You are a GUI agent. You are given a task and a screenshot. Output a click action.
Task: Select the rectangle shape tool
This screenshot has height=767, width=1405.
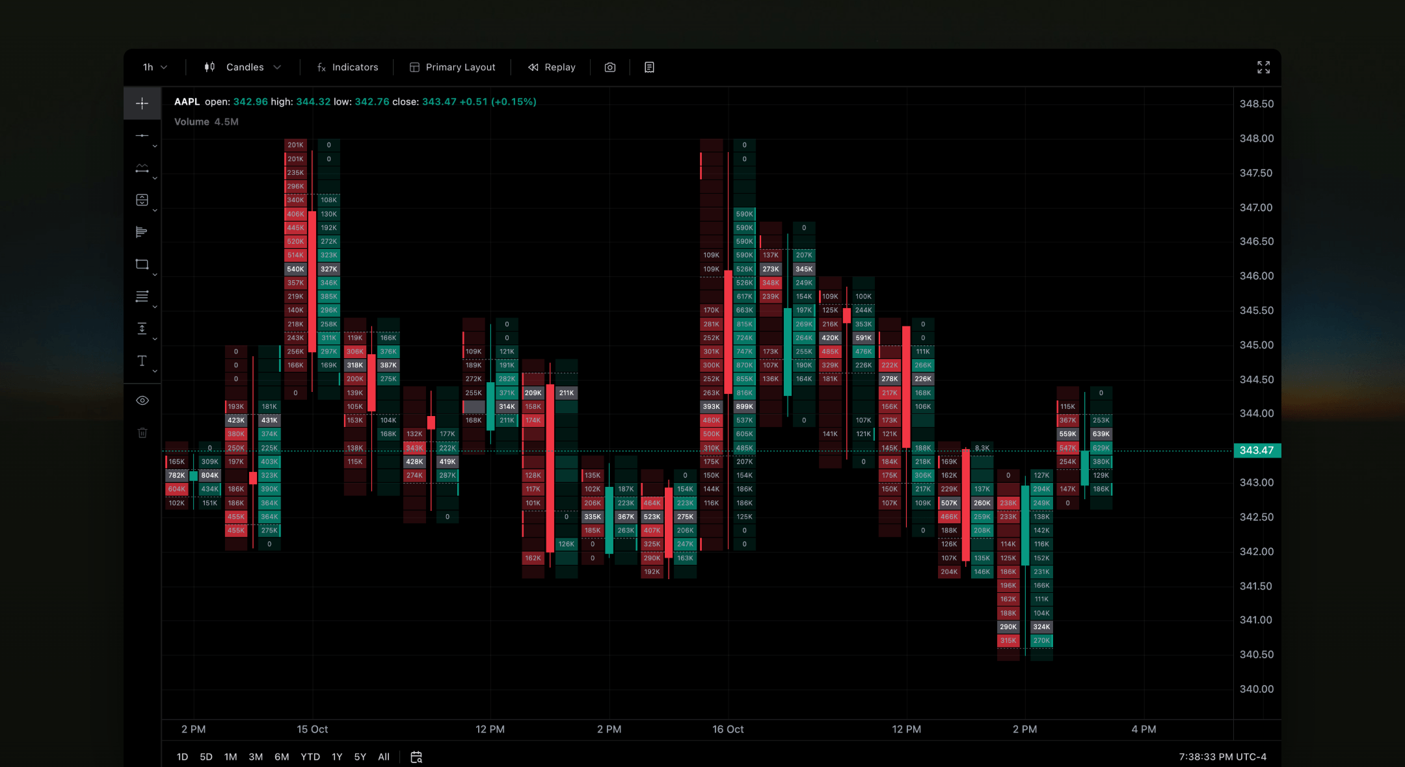click(142, 265)
